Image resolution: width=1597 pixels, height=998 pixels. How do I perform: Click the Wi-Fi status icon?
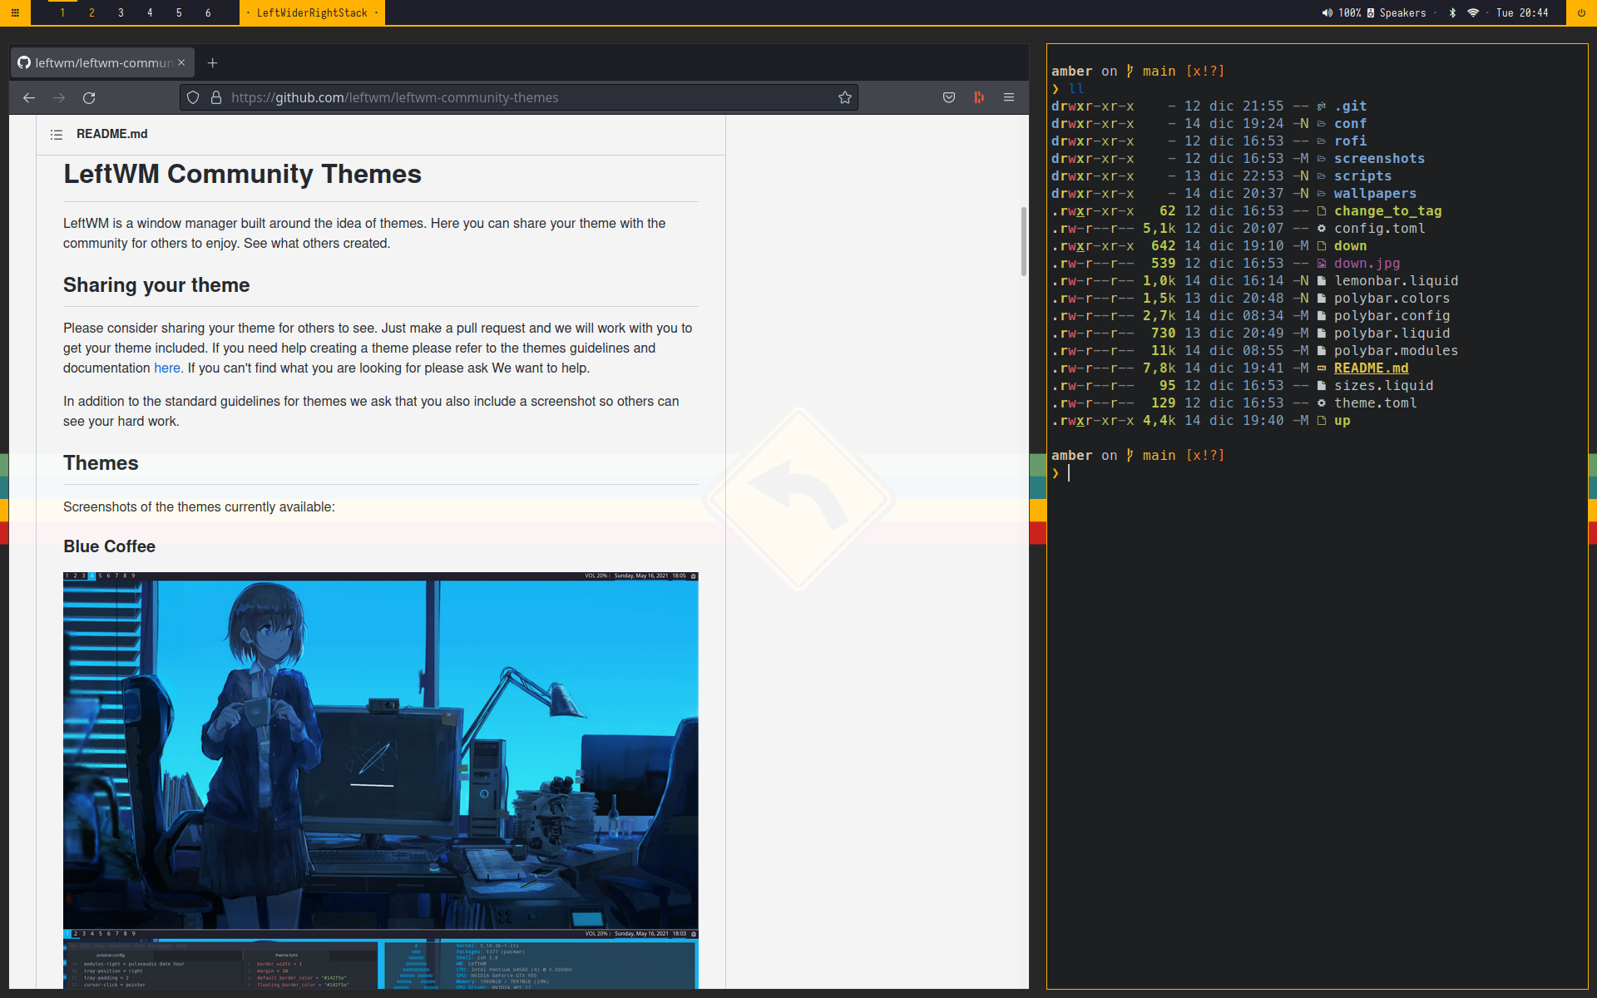tap(1473, 12)
